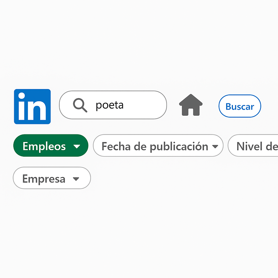Click the Fecha de publicación dropdown arrow
This screenshot has height=278, width=278.
click(215, 146)
